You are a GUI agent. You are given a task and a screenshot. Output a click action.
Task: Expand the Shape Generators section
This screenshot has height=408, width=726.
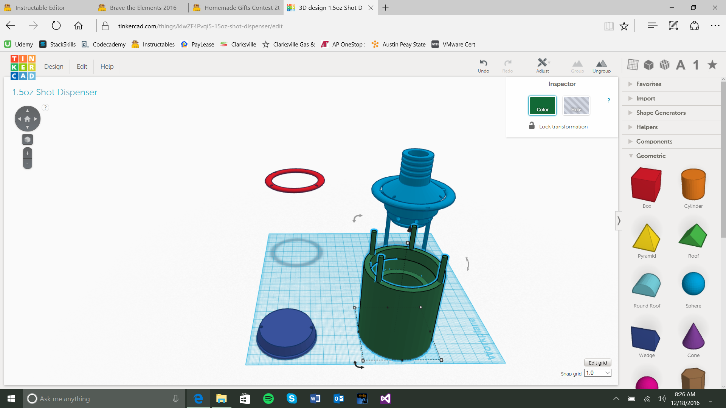[x=661, y=113]
